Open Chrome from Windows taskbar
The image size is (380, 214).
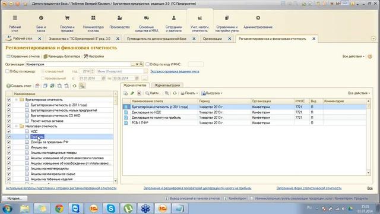pyautogui.click(x=59, y=209)
